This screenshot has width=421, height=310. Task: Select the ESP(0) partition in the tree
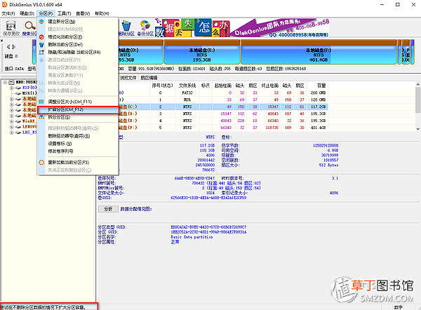(29, 88)
